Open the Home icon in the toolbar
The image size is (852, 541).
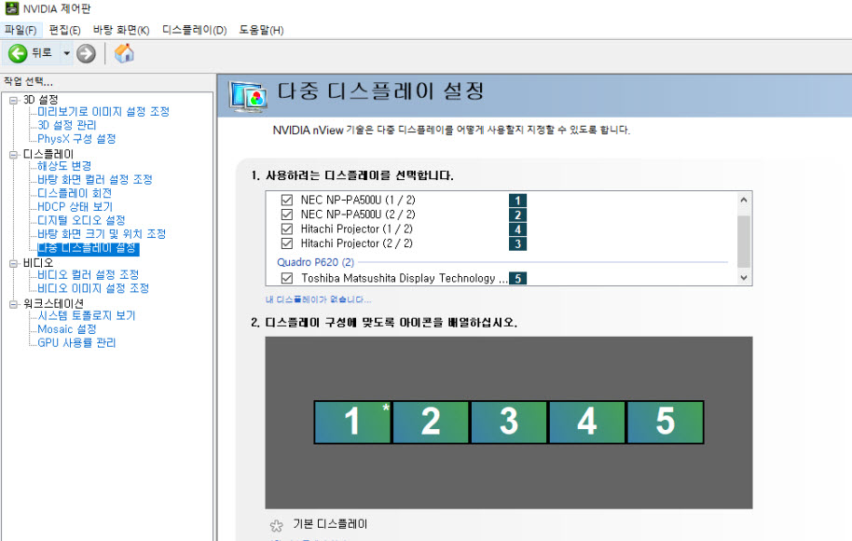(x=124, y=53)
